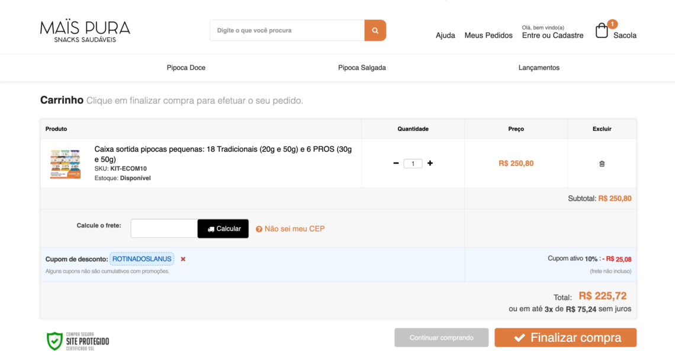
Task: Click the Subtotal R$ 250,80 value
Action: pyautogui.click(x=615, y=199)
